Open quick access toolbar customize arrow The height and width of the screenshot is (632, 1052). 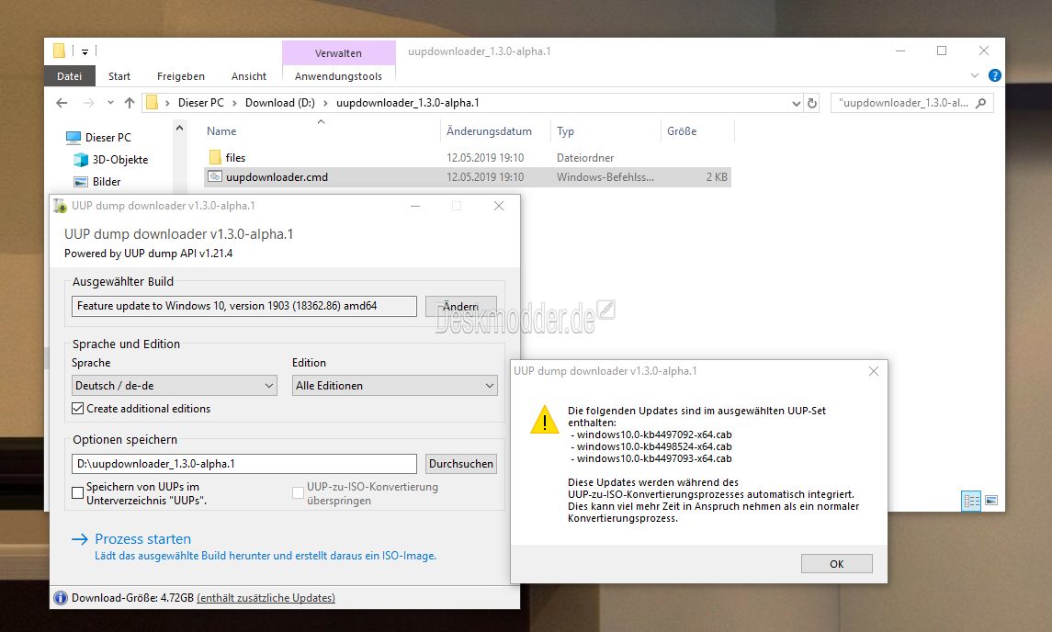85,51
